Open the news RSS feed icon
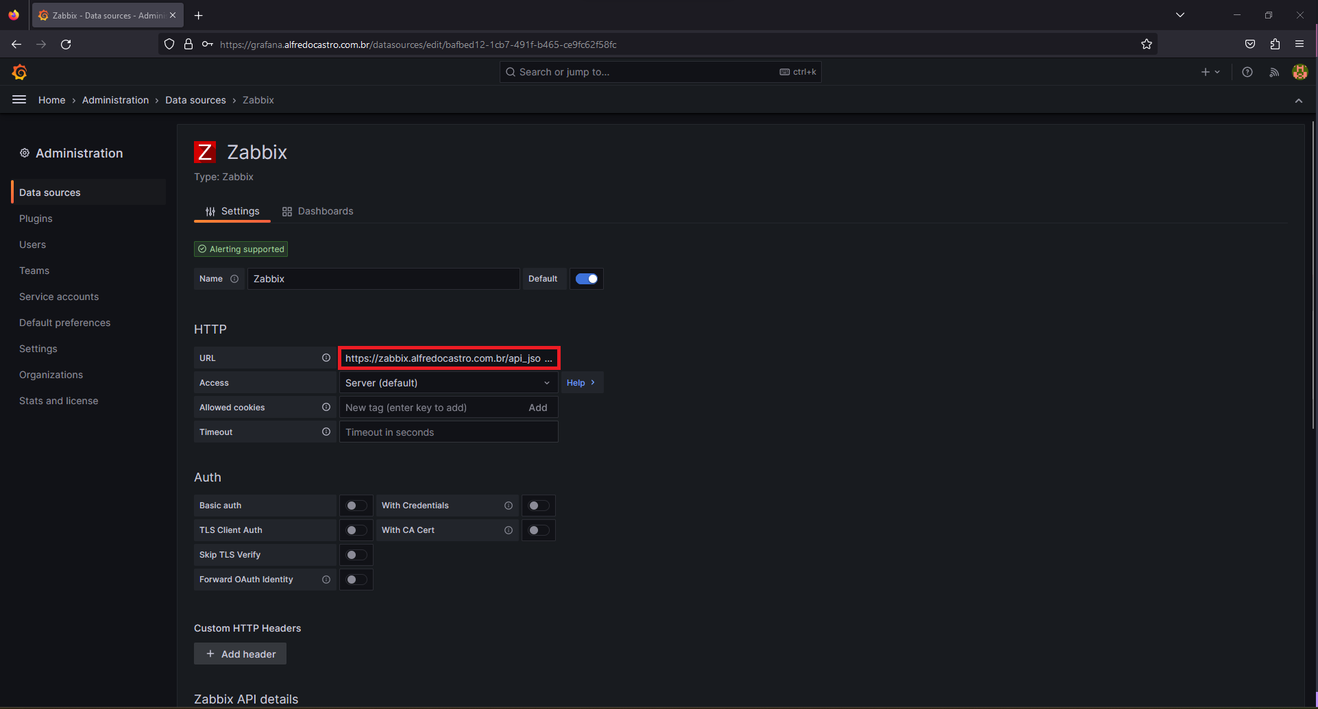This screenshot has width=1318, height=709. click(1274, 72)
